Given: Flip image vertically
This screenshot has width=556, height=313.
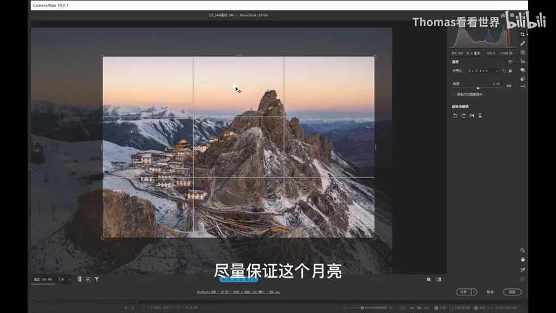Looking at the screenshot, I should click(480, 115).
